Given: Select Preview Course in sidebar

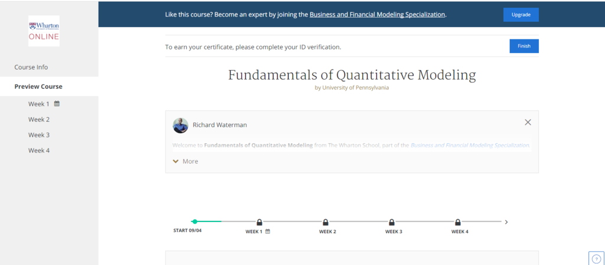Looking at the screenshot, I should [x=38, y=87].
